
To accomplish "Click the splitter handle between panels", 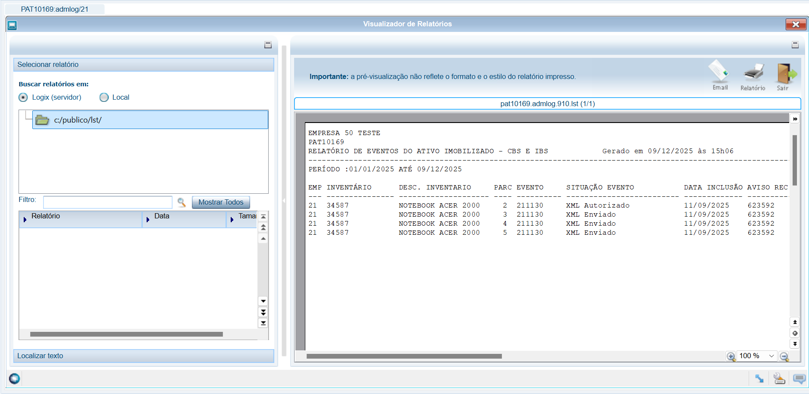I will tap(284, 201).
